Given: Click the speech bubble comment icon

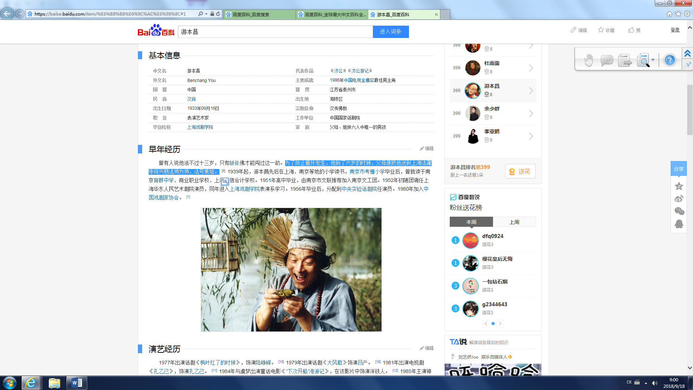Looking at the screenshot, I should coord(607,60).
